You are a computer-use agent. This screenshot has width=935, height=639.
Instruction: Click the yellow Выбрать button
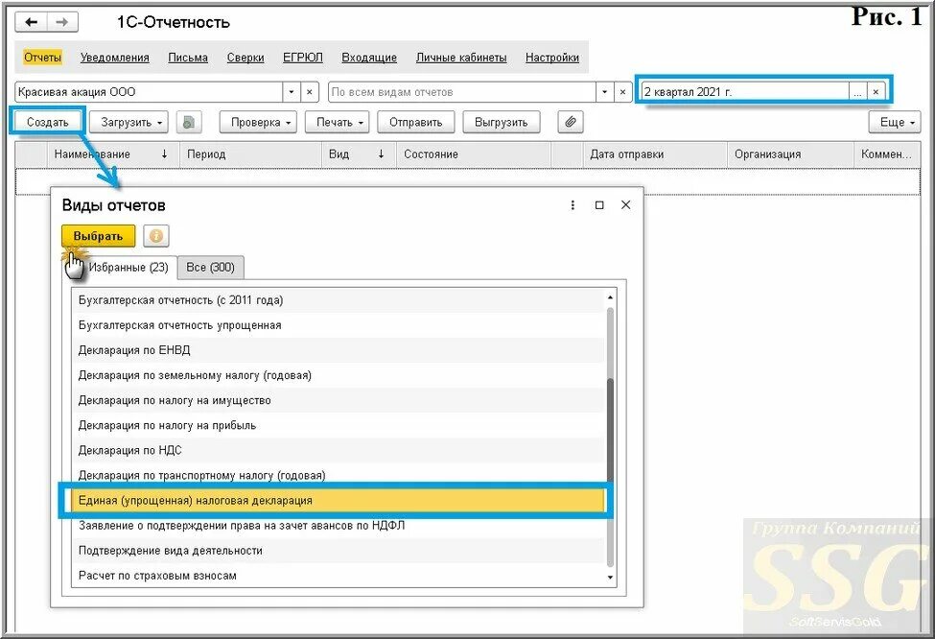99,236
